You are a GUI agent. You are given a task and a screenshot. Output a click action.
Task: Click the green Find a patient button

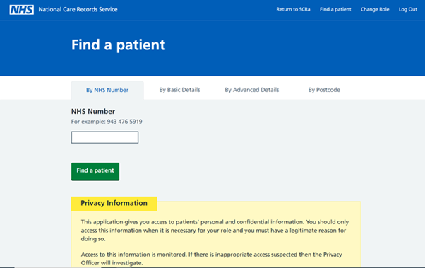[95, 171]
